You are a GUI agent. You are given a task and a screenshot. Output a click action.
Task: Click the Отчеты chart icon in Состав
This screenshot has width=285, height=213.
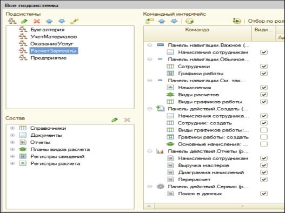click(x=23, y=142)
